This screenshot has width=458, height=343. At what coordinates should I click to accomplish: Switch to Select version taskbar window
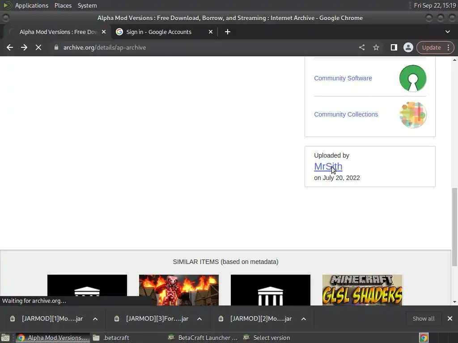click(267, 338)
